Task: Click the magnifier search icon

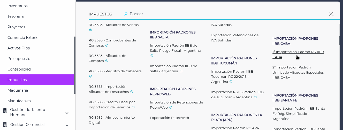Action: pyautogui.click(x=126, y=14)
